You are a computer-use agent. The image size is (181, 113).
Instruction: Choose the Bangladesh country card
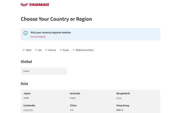[137, 95]
